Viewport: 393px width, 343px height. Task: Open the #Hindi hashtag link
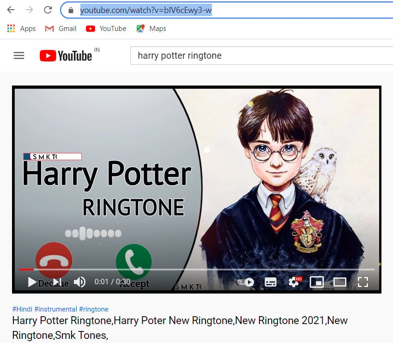click(x=22, y=309)
